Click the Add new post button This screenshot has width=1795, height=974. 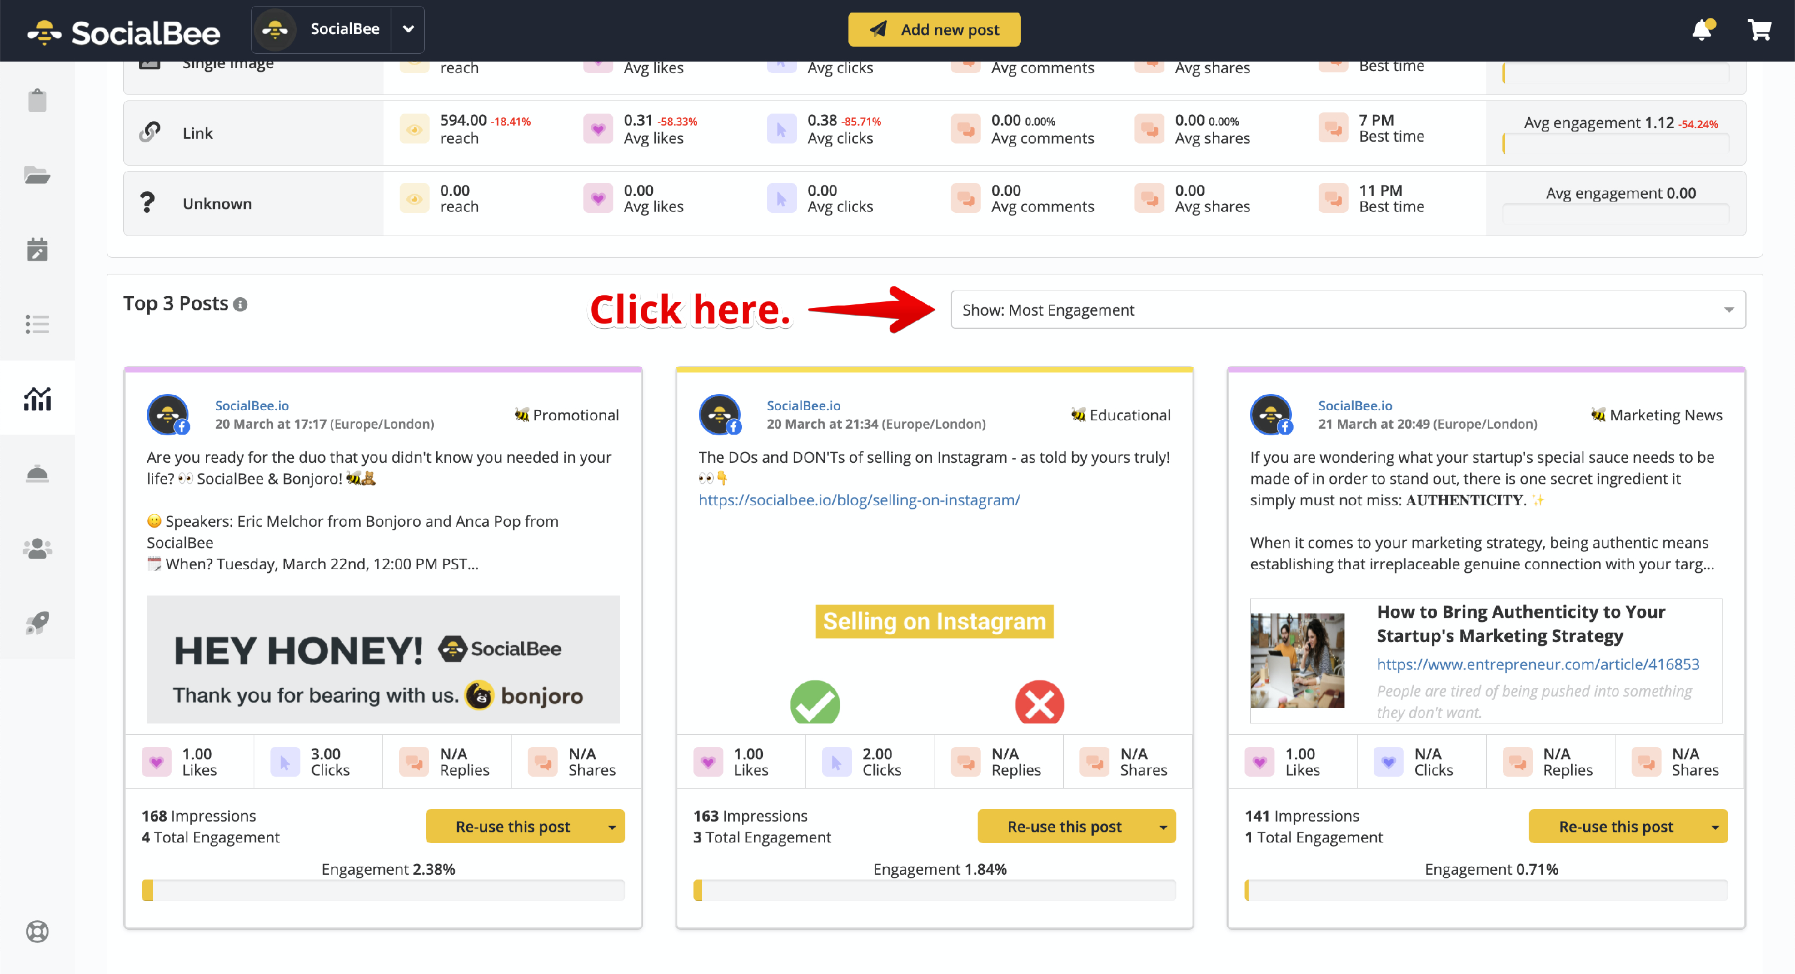pyautogui.click(x=934, y=29)
